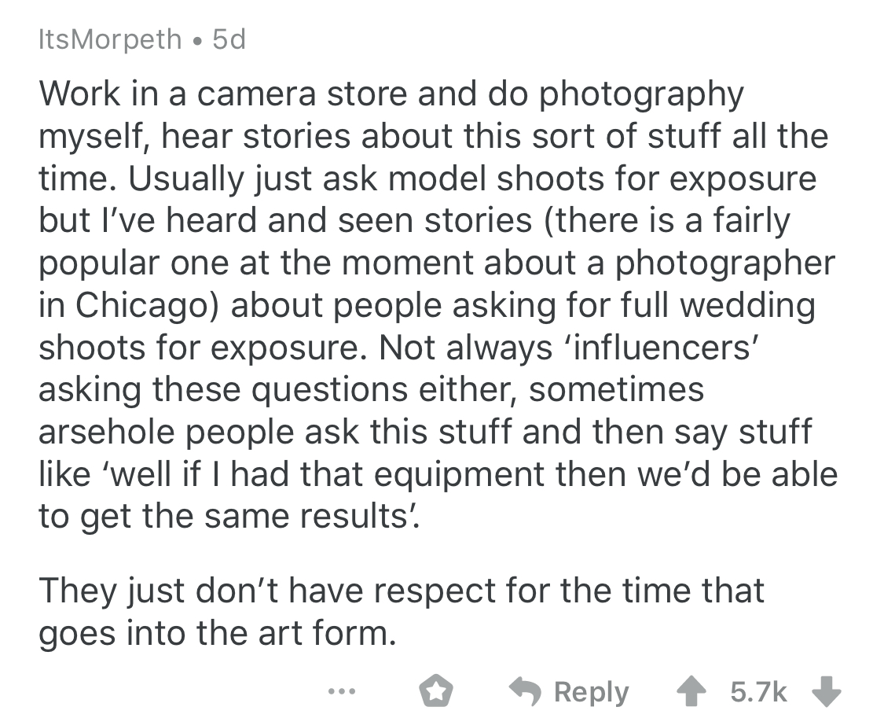Open the ItsMorpeth user profile
The image size is (884, 718).
pyautogui.click(x=110, y=39)
